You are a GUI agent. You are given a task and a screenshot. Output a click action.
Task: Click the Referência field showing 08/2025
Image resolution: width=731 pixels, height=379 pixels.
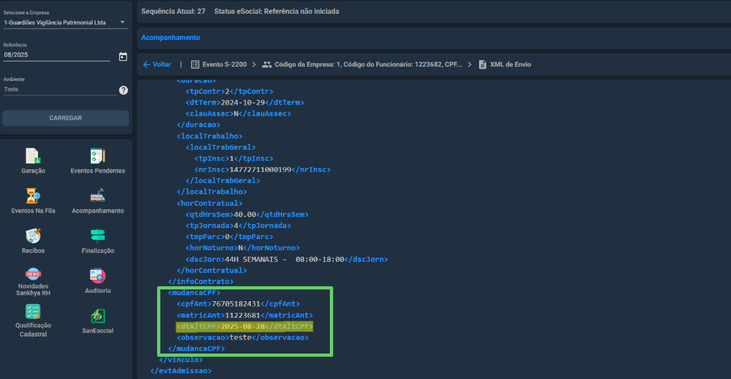56,55
